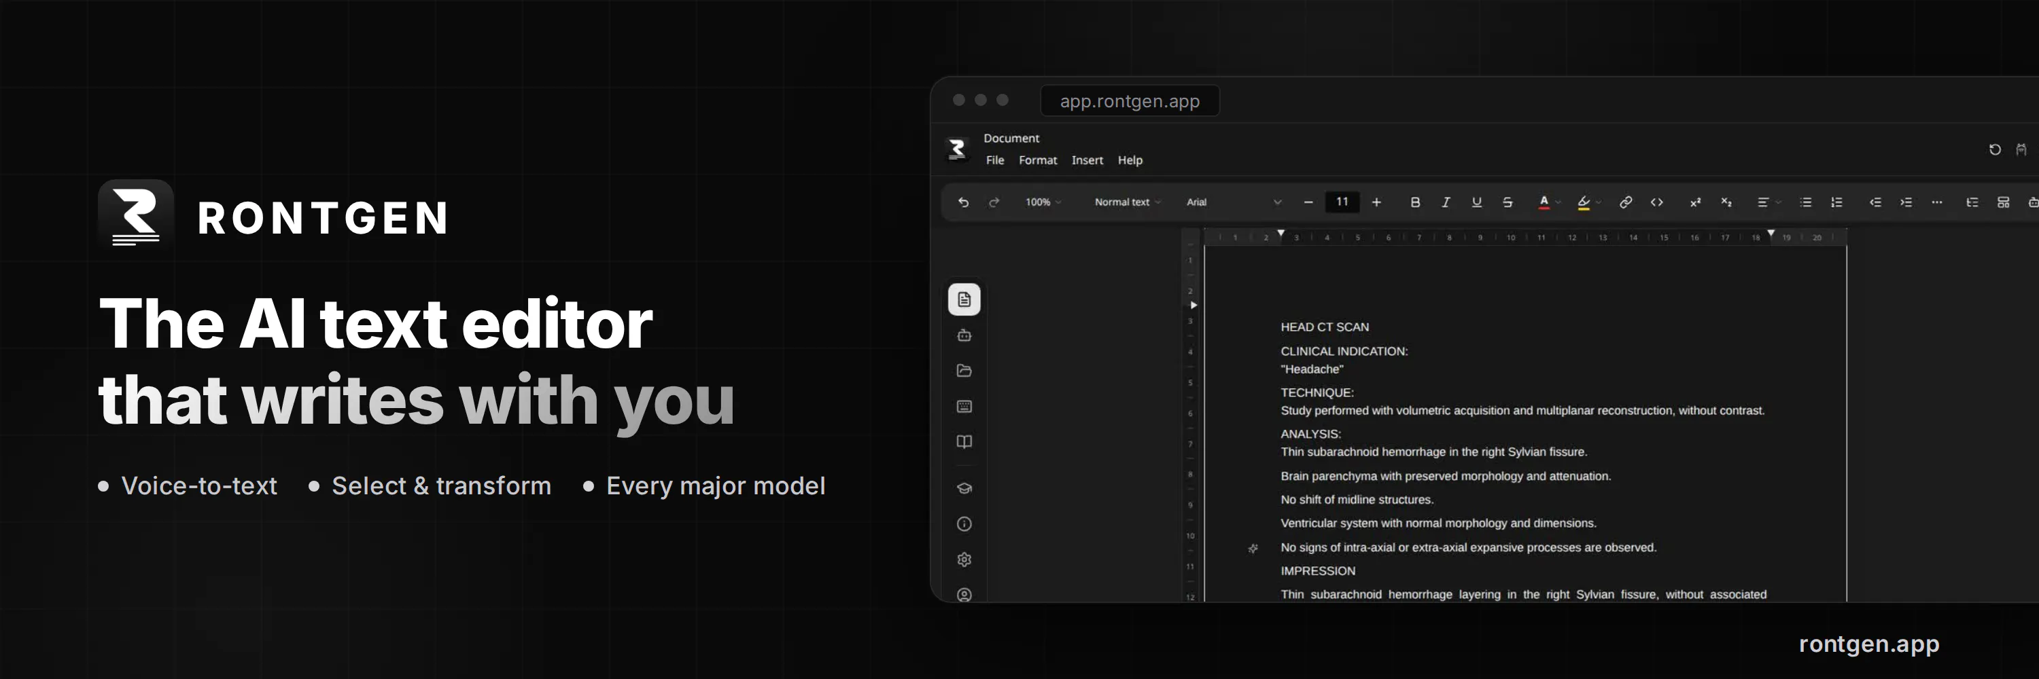Open the Normal text style dropdown
The height and width of the screenshot is (679, 2039).
coord(1127,202)
